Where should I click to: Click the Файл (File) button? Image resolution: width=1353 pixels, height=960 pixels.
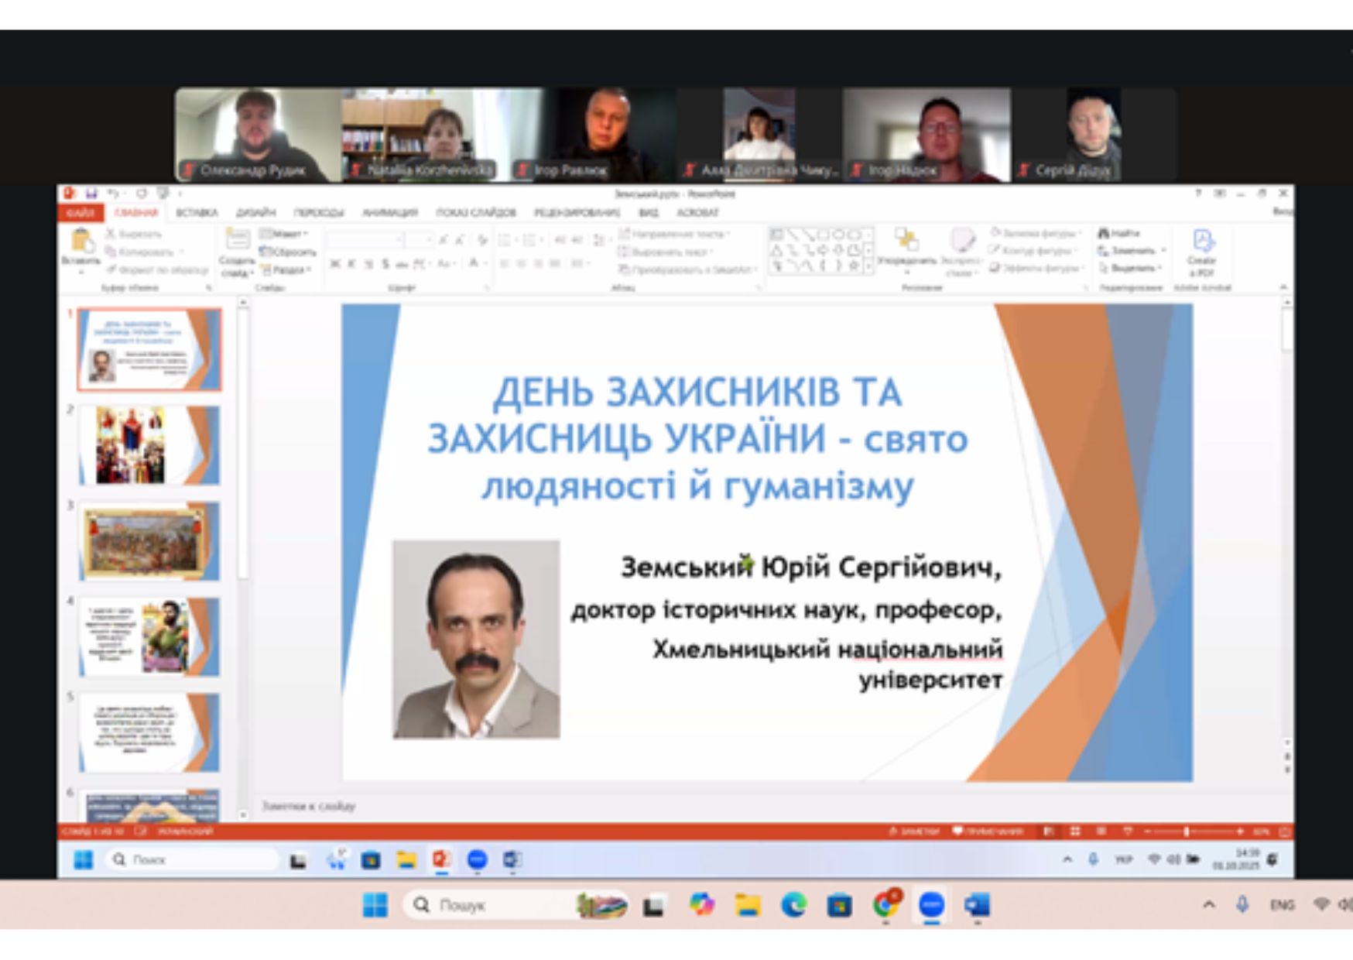(80, 212)
